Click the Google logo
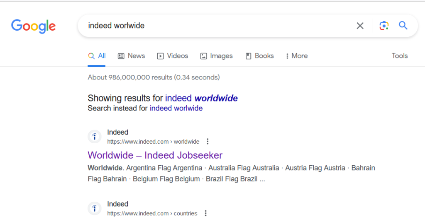Image resolution: width=425 pixels, height=217 pixels. tap(33, 26)
